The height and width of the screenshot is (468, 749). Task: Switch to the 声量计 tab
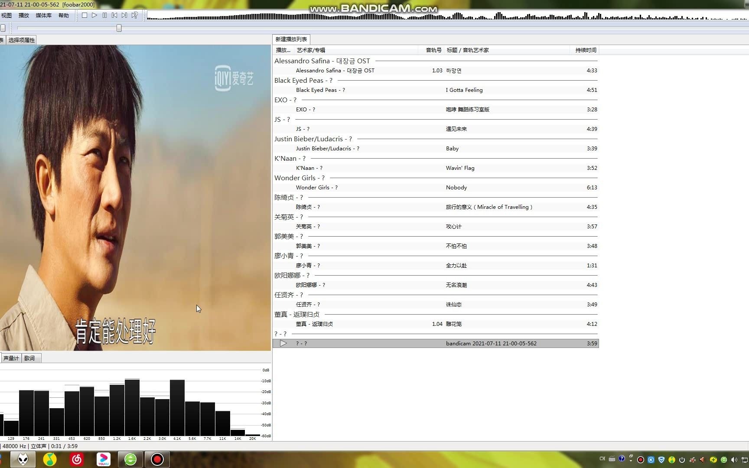click(11, 358)
